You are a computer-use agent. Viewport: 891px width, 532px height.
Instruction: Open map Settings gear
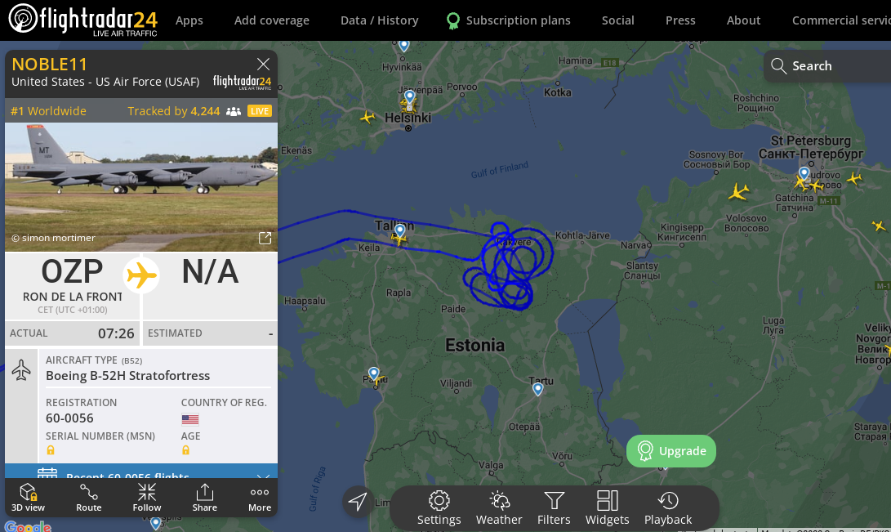click(x=439, y=508)
